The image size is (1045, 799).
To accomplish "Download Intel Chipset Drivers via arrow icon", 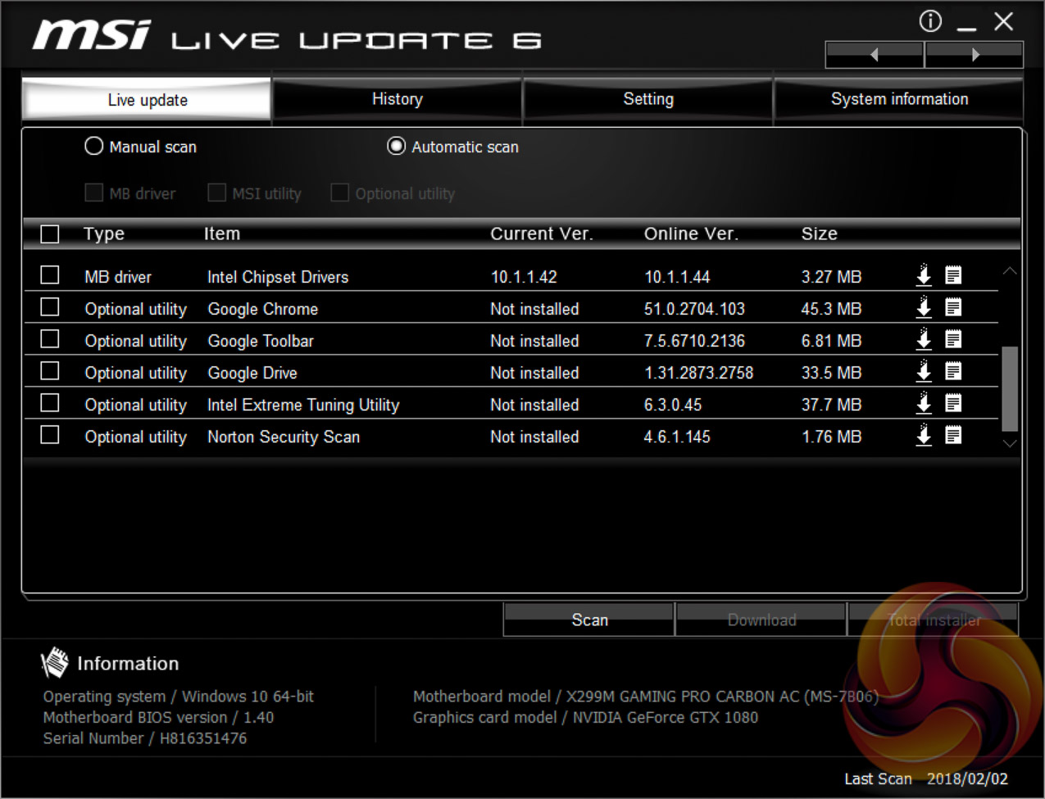I will [x=924, y=275].
